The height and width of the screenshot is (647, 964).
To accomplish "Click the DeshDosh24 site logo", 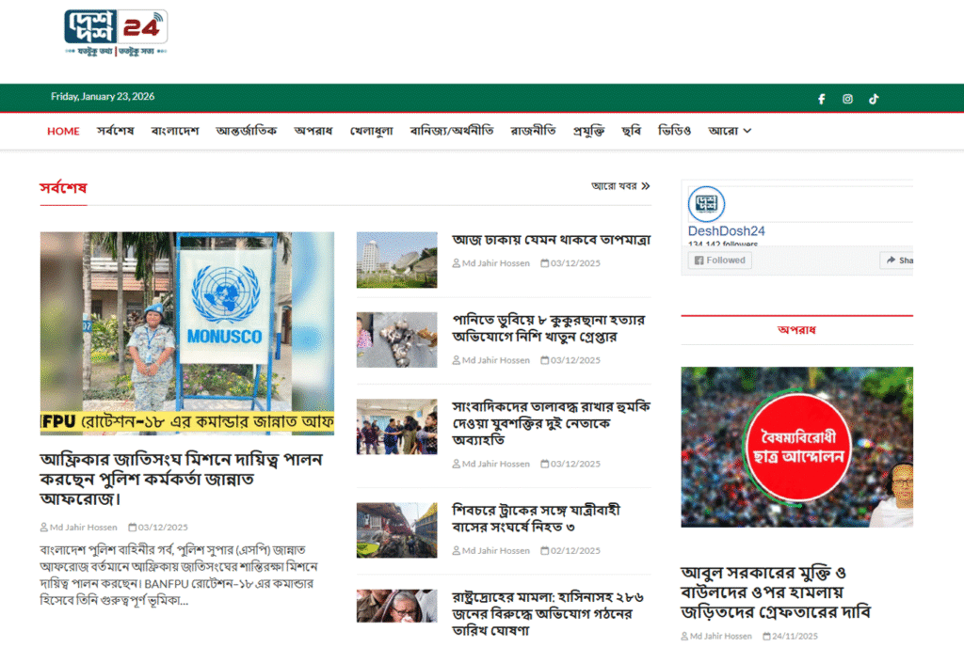I will pos(115,33).
